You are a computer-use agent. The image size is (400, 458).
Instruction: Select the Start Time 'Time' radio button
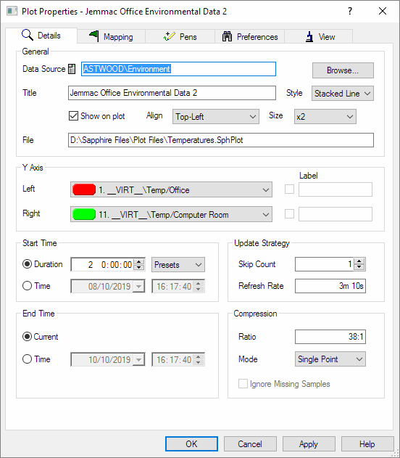coord(27,286)
